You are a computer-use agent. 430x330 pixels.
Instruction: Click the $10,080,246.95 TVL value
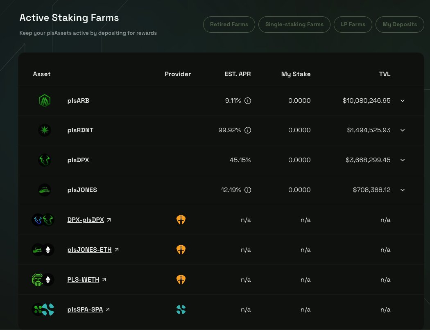[x=367, y=101]
